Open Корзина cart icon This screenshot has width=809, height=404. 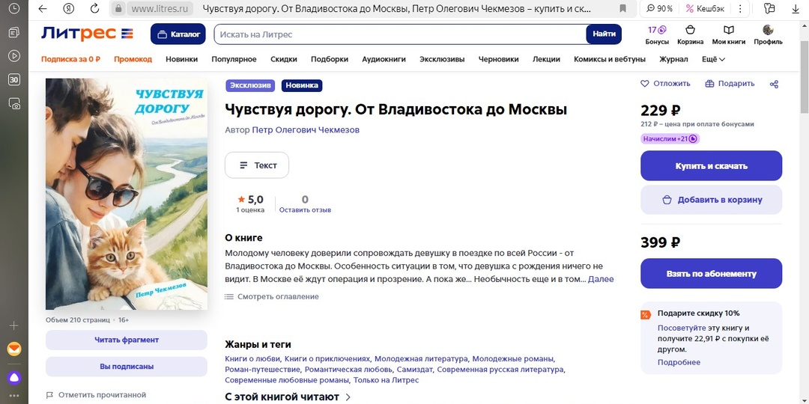tap(691, 35)
